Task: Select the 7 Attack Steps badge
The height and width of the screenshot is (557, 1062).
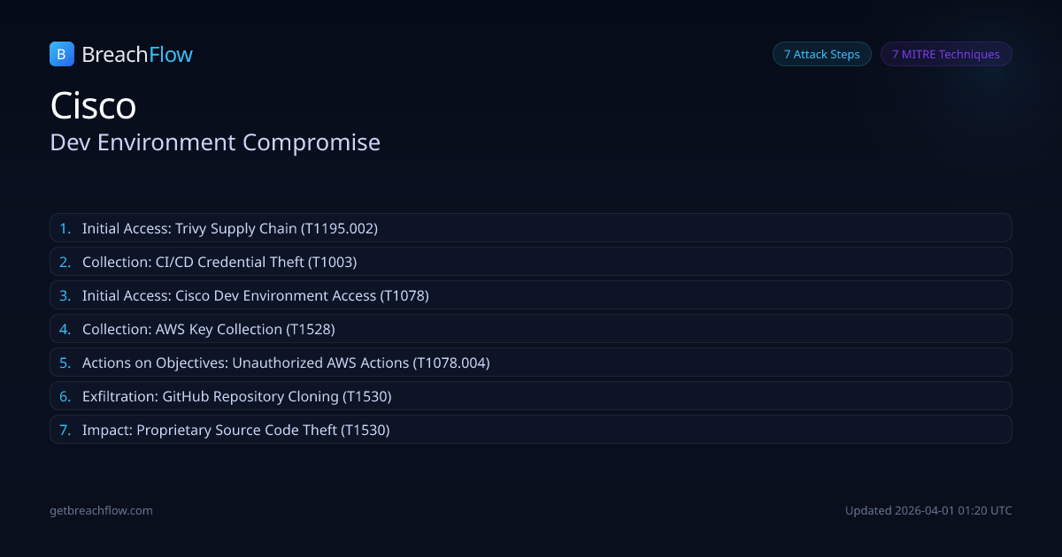Action: tap(821, 54)
